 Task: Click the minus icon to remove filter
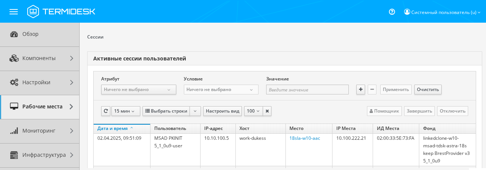[x=372, y=90]
